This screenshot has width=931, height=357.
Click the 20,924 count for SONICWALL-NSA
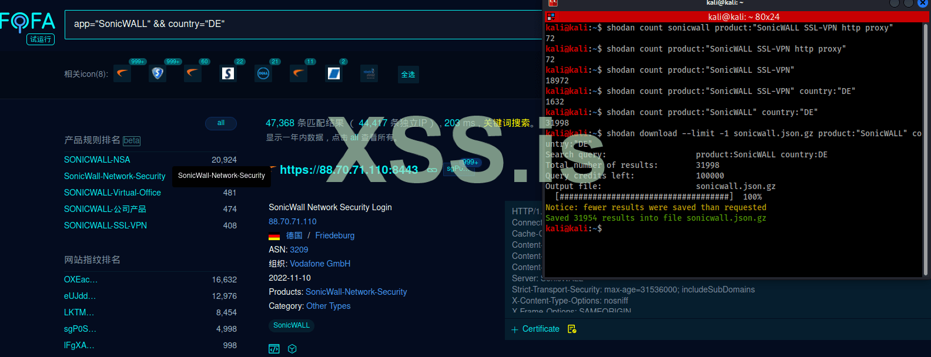coord(224,160)
